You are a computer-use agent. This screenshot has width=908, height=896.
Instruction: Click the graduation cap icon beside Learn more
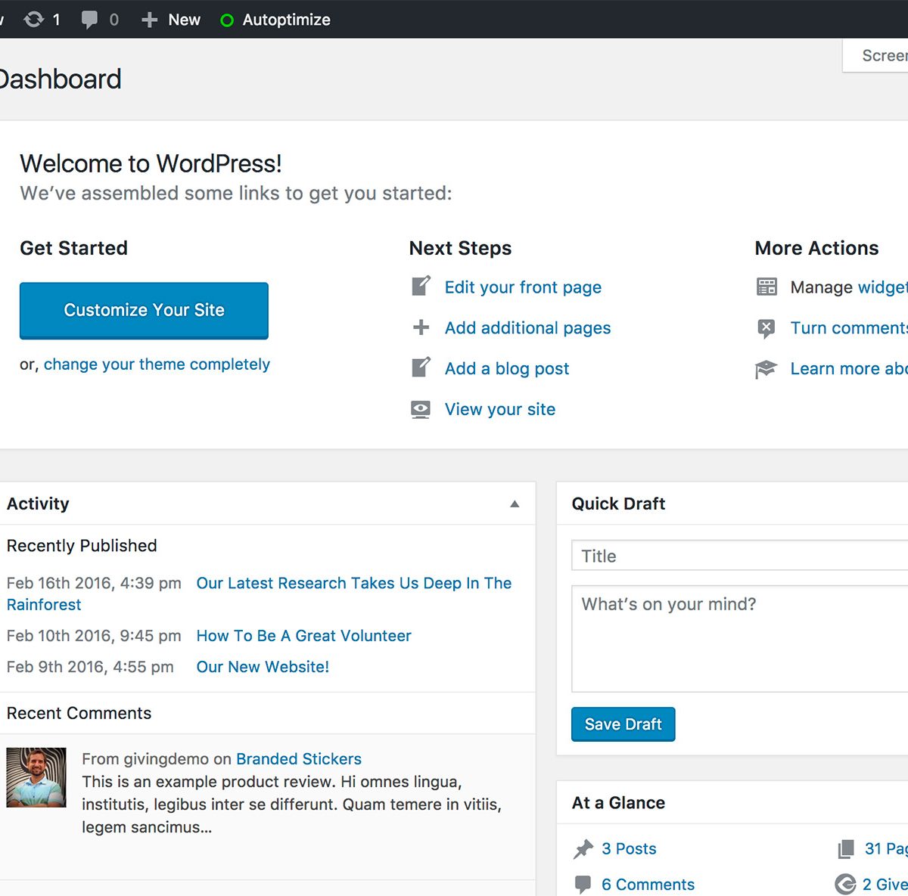point(766,369)
